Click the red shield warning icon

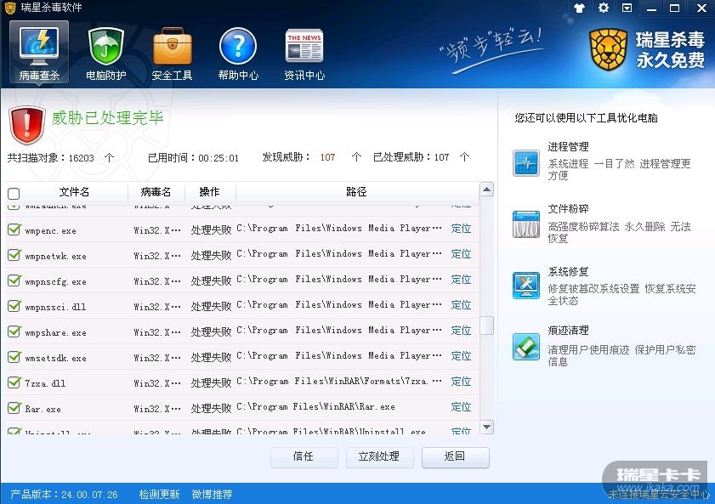27,125
